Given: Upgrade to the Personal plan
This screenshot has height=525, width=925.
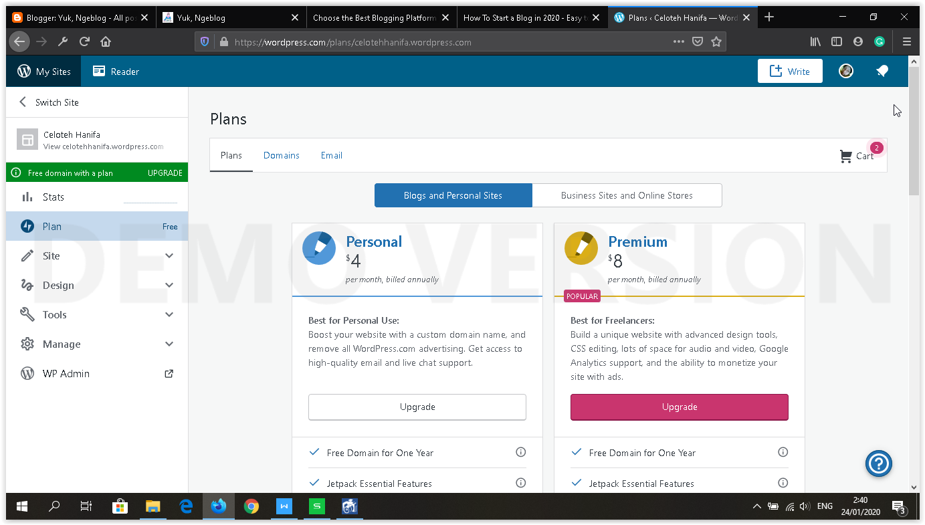Looking at the screenshot, I should (417, 407).
